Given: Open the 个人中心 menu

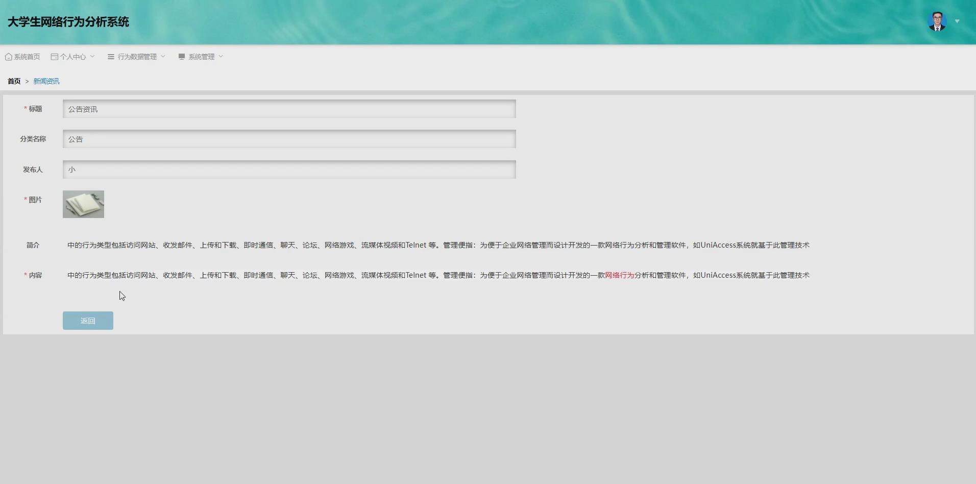Looking at the screenshot, I should [x=73, y=57].
